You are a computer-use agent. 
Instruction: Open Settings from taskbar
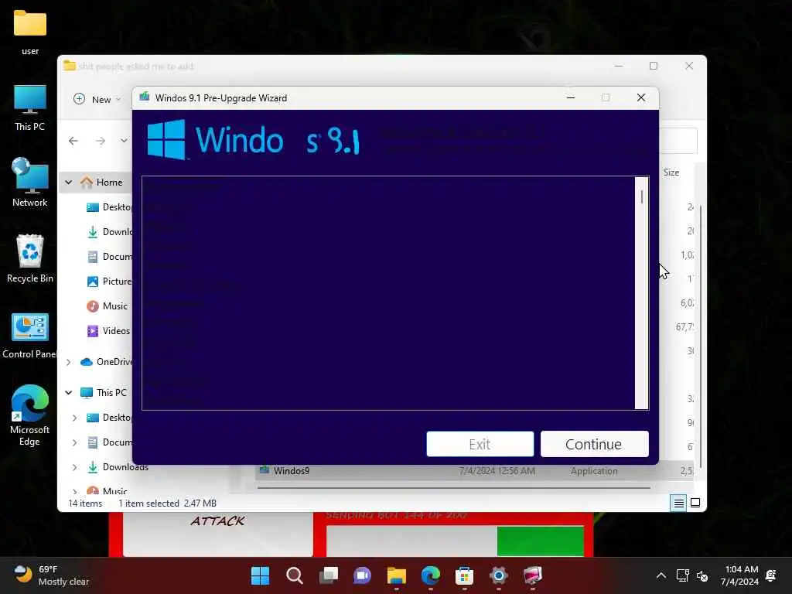coord(499,575)
